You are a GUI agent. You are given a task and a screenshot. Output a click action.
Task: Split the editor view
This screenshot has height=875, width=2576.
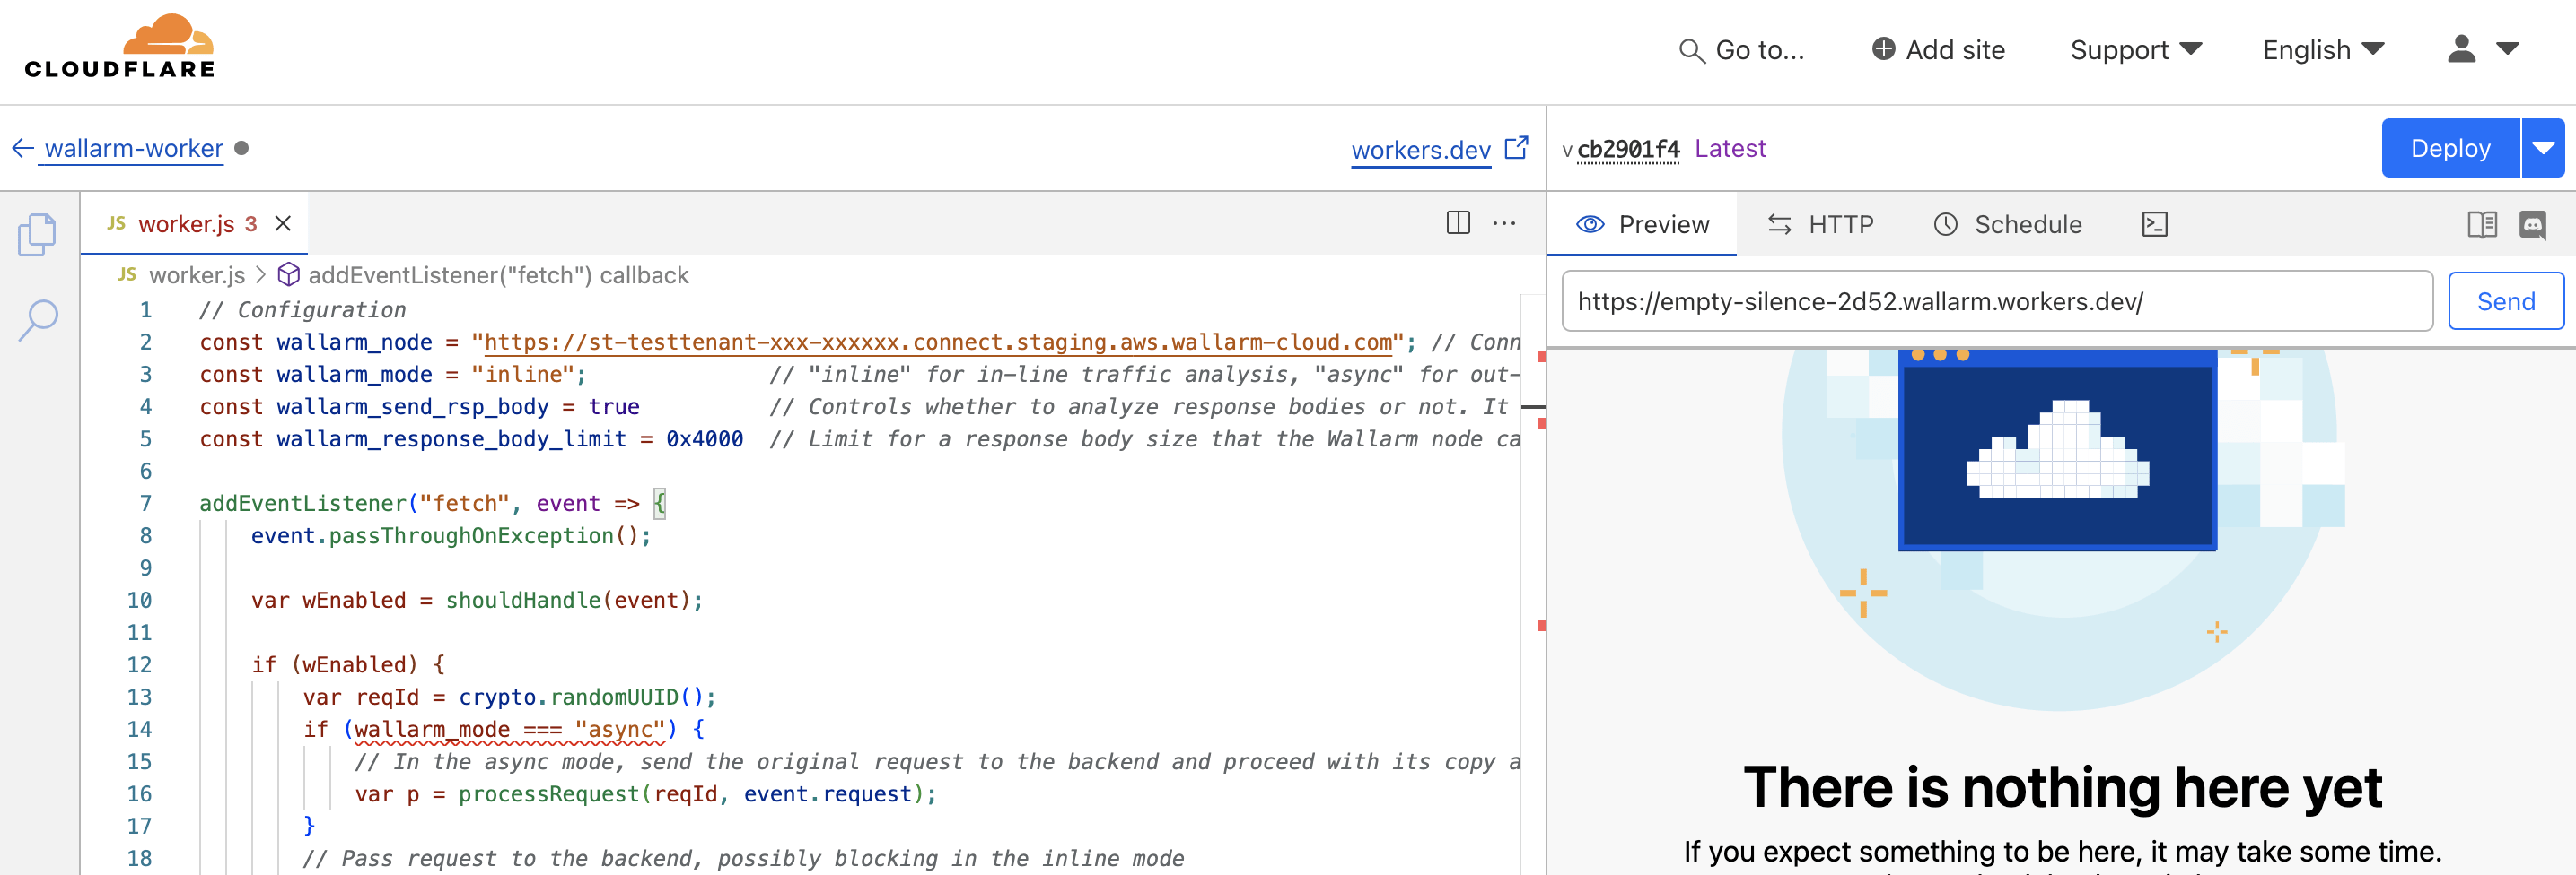pos(1458,222)
